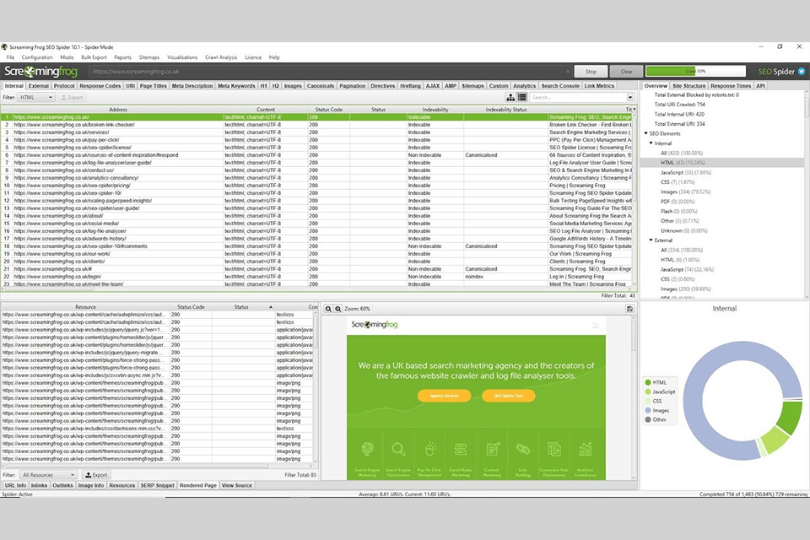Viewport: 810px width, 540px height.
Task: Open the Bulk Export menu
Action: [94, 57]
